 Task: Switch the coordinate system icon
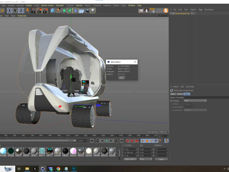pyautogui.click(x=27, y=11)
